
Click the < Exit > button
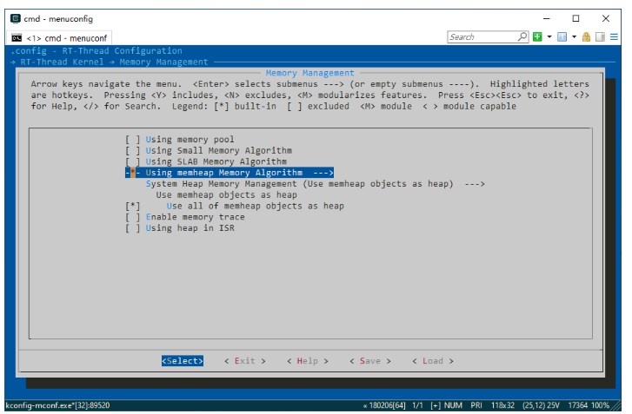coord(245,361)
